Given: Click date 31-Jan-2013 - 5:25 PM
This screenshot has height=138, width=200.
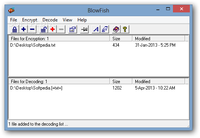Looking at the screenshot, I should (155, 45).
